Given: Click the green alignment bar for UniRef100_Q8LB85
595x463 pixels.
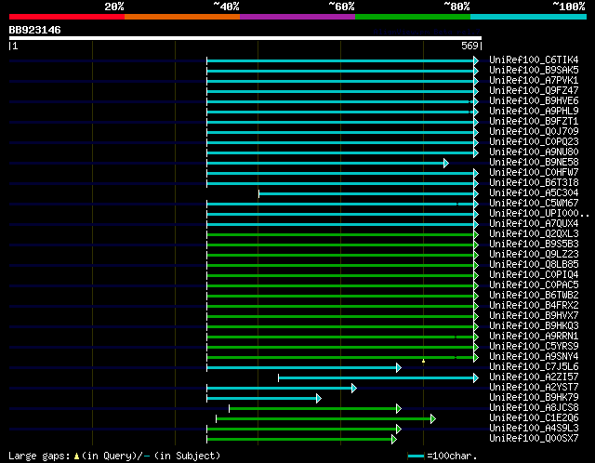Looking at the screenshot, I should tap(340, 265).
